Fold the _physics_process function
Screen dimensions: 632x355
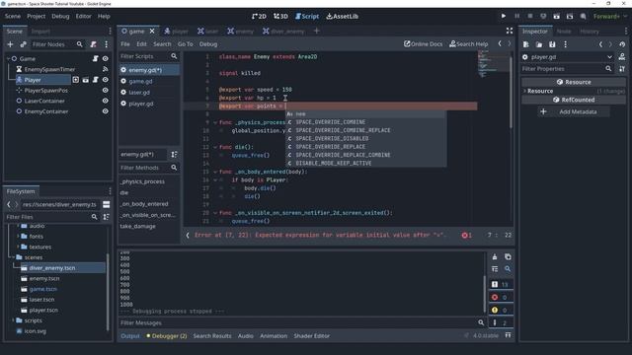point(215,122)
